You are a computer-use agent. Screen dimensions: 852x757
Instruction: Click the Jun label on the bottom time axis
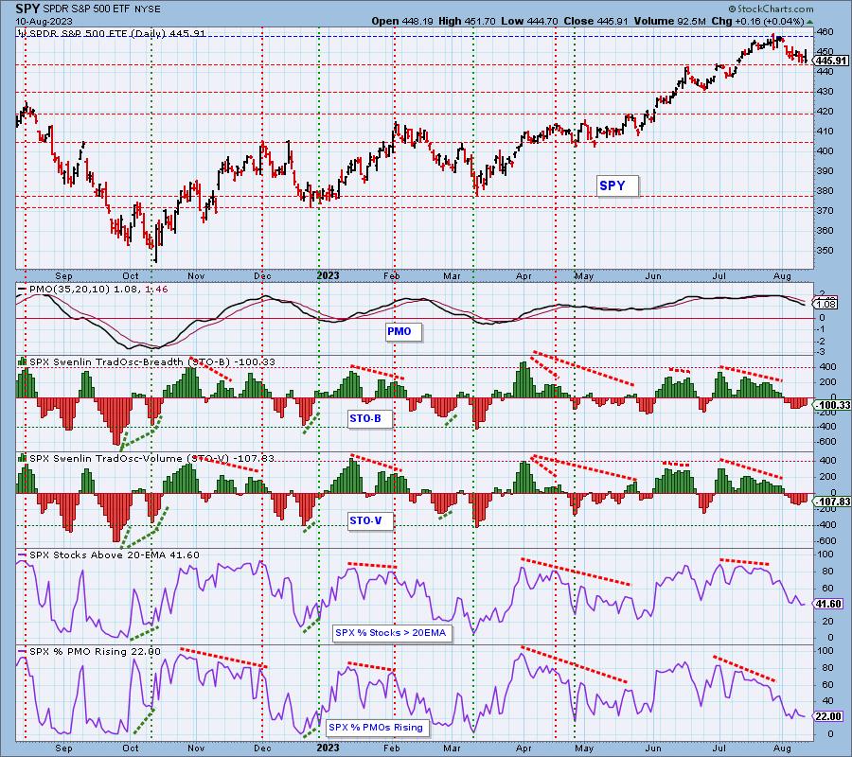click(x=653, y=748)
